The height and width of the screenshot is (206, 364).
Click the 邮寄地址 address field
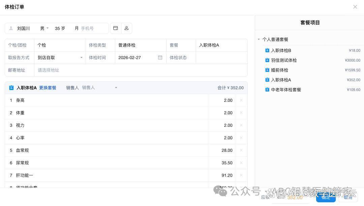click(x=141, y=70)
